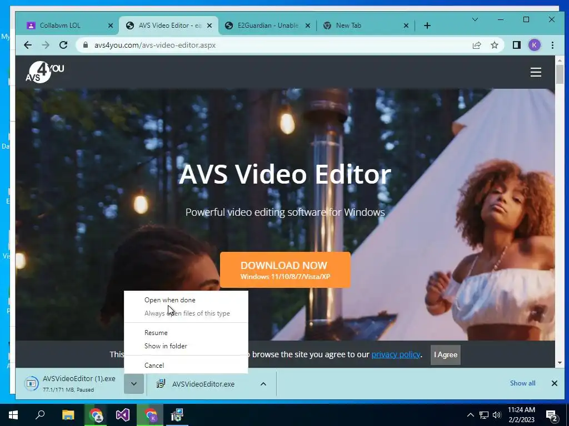
Task: Open volume icon in system tray
Action: click(497, 415)
